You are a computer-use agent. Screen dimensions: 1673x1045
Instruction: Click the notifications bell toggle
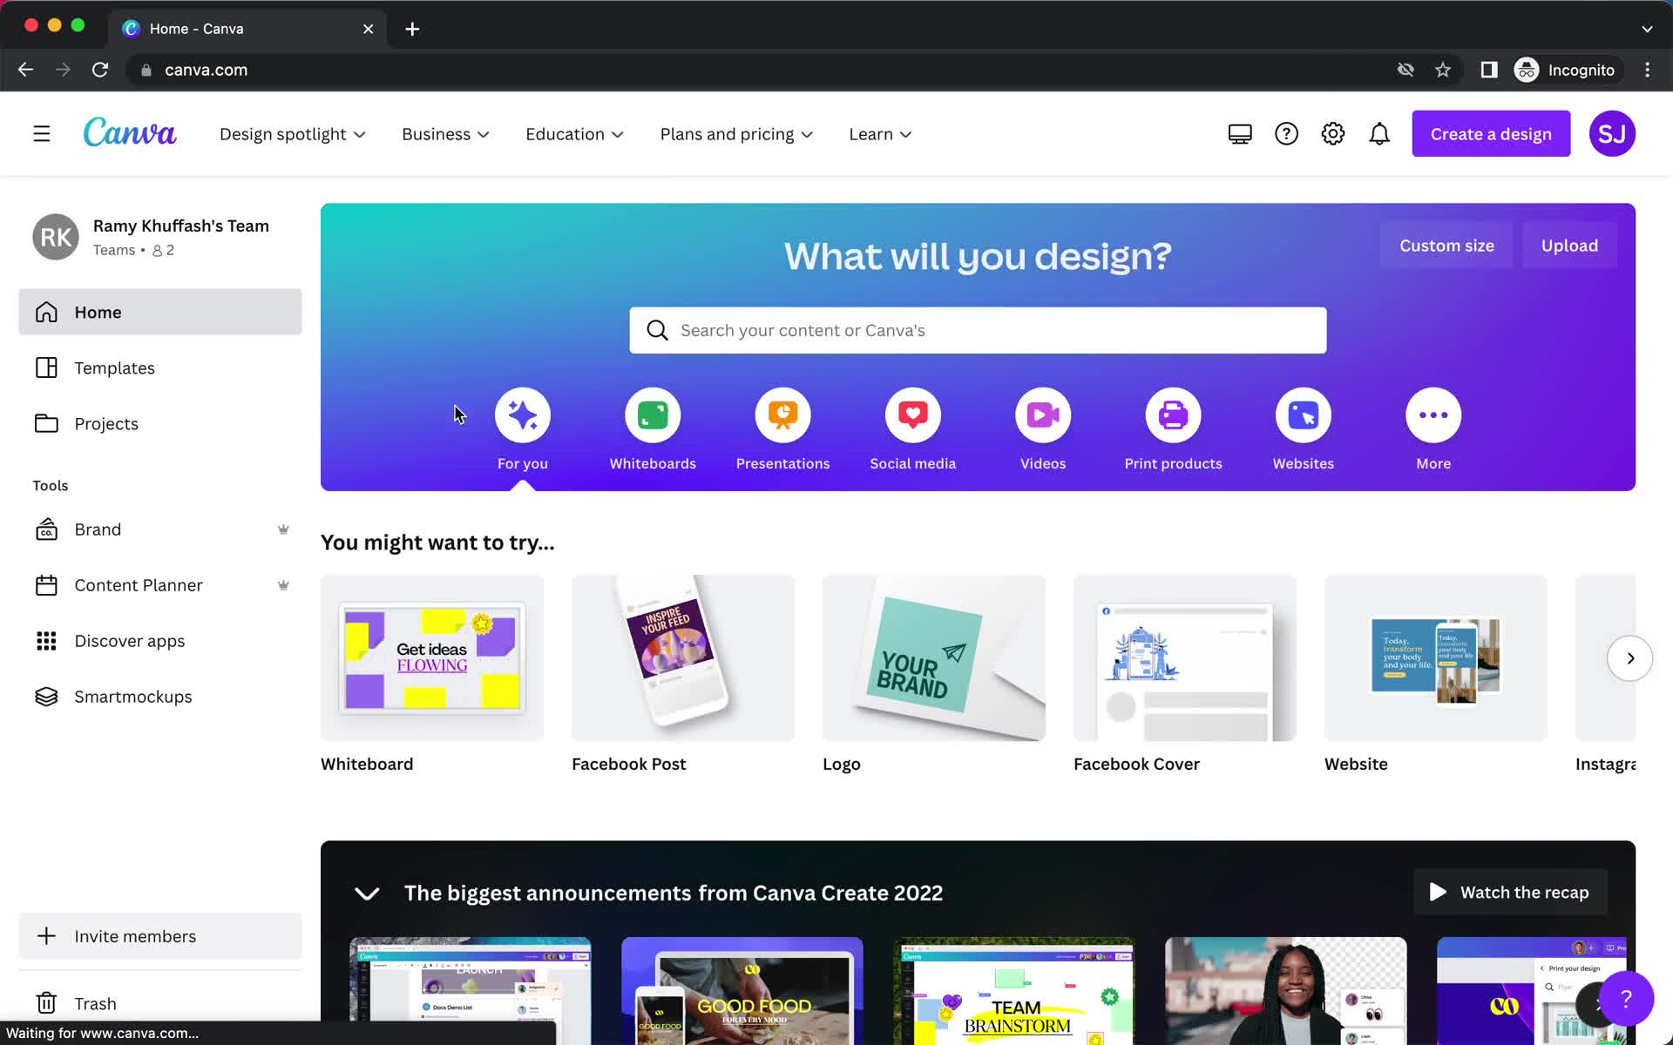[1379, 133]
